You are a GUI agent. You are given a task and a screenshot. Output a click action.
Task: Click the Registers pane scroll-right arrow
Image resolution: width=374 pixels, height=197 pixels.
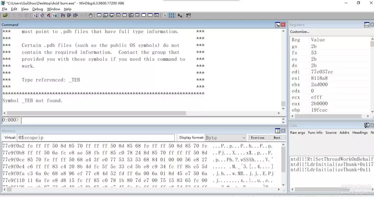point(368,116)
